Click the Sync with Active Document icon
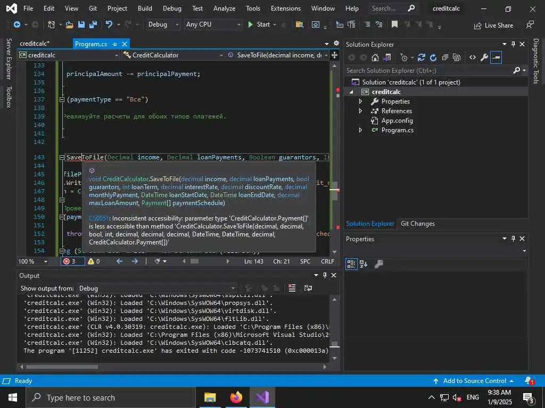The width and height of the screenshot is (545, 408). 422,57
